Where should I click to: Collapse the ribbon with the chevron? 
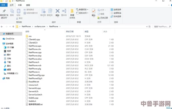[169, 5]
